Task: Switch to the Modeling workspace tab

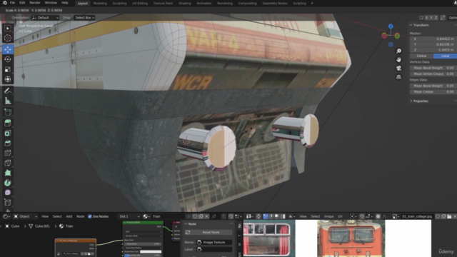Action: 100,3
